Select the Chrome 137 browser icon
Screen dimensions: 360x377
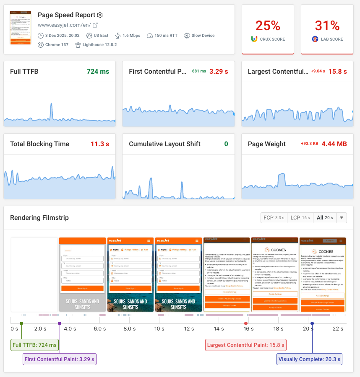[x=40, y=44]
